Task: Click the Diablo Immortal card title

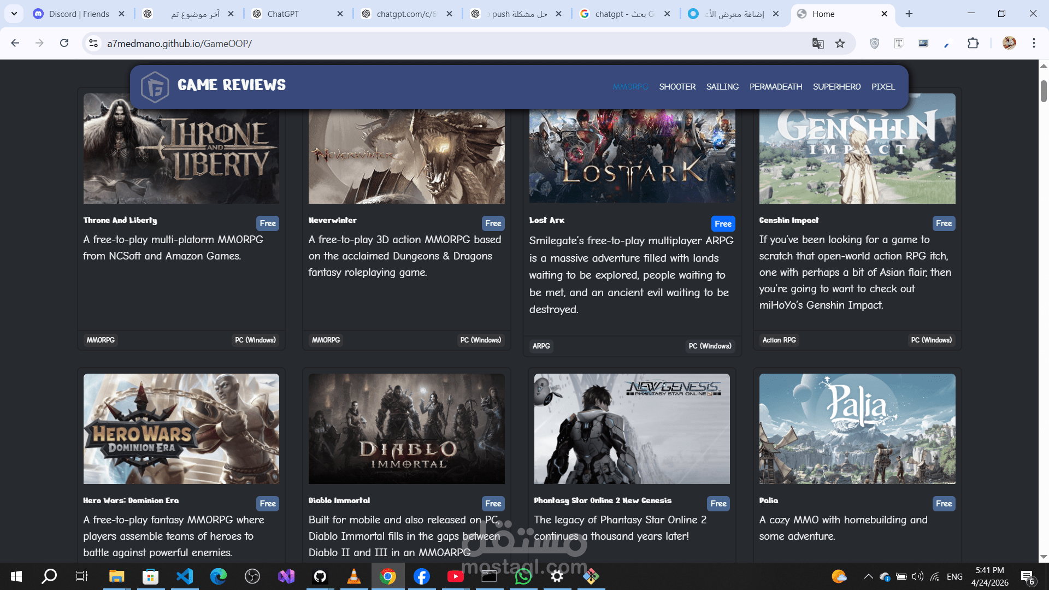Action: tap(339, 500)
